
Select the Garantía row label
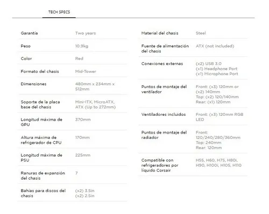[29, 33]
